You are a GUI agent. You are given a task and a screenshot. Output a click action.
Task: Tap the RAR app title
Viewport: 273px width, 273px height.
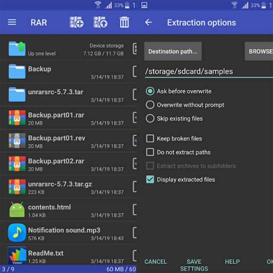tap(39, 23)
